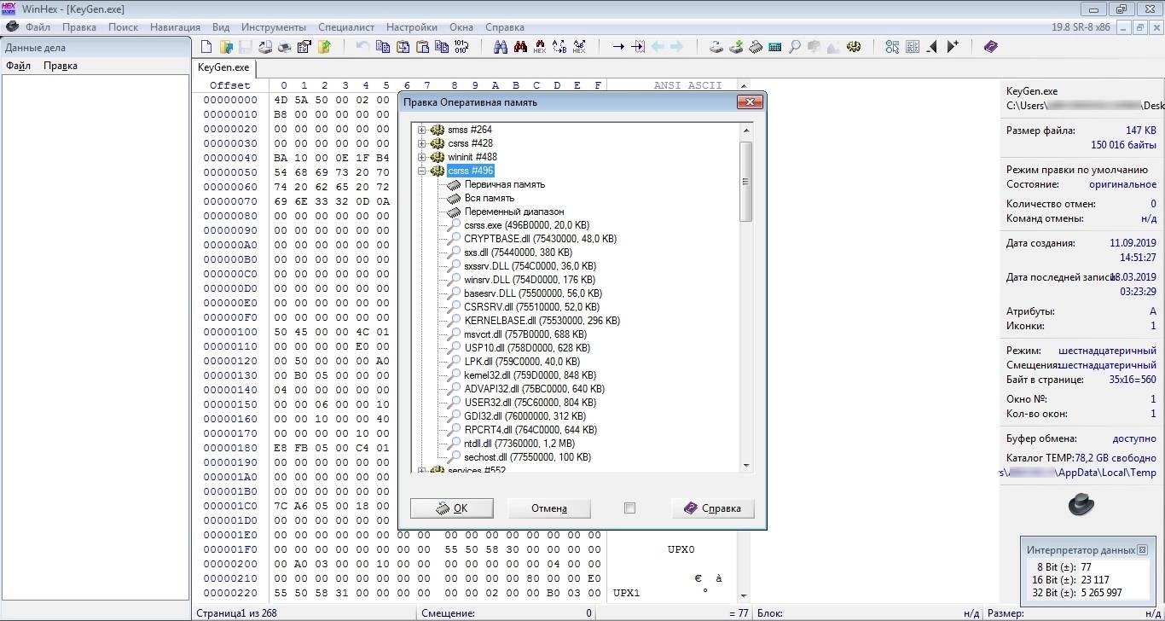The width and height of the screenshot is (1165, 621).
Task: Switch to the KeyGen.exe tab
Action: tap(223, 67)
